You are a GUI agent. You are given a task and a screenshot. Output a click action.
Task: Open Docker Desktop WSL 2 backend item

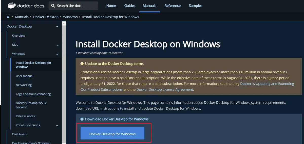[31, 105]
